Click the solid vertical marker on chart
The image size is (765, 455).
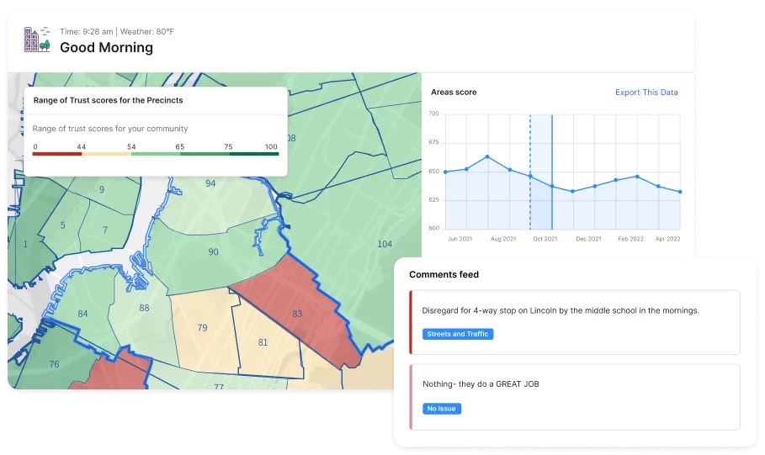pos(552,172)
